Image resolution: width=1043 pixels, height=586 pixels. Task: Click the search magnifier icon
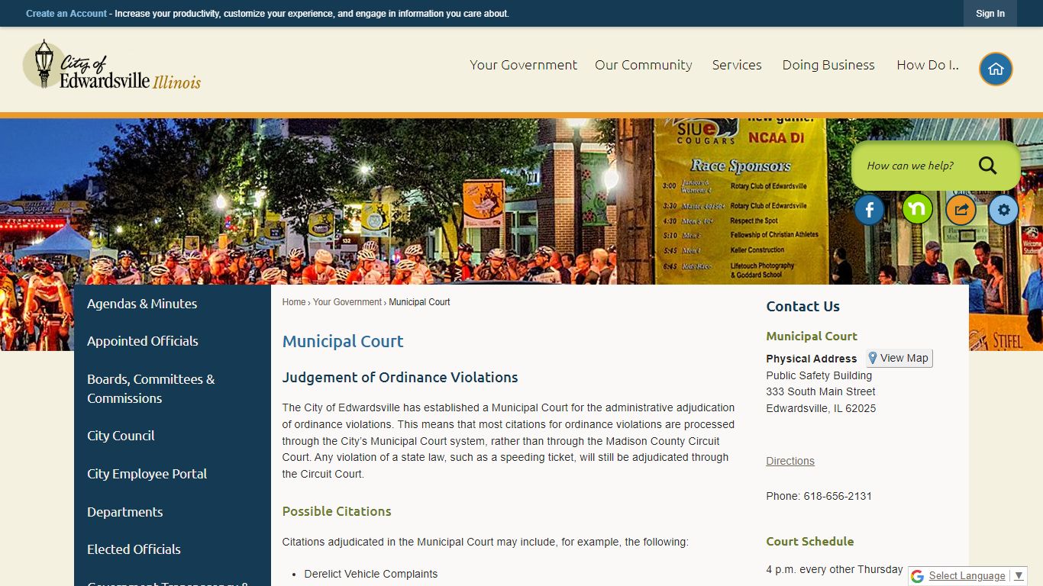(987, 166)
